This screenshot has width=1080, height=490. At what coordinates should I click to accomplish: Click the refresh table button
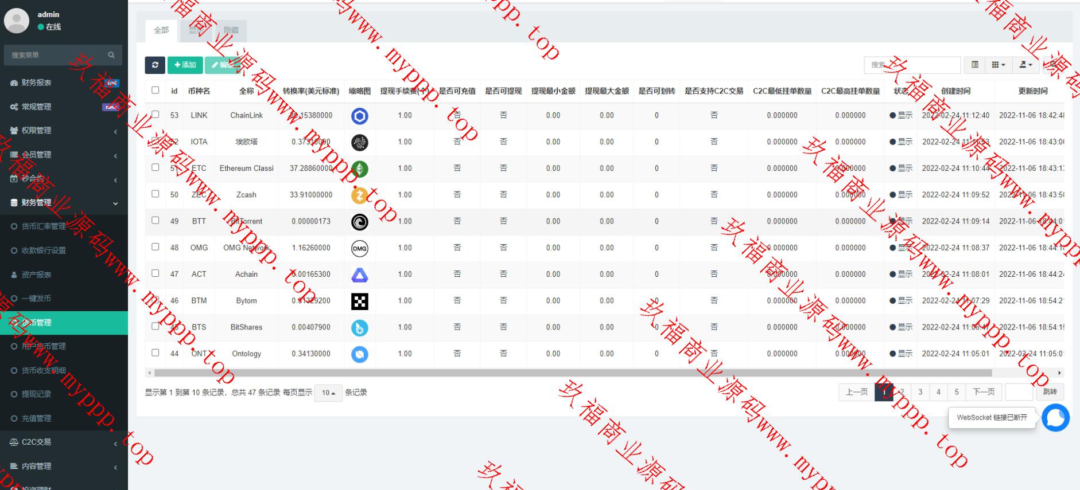155,65
